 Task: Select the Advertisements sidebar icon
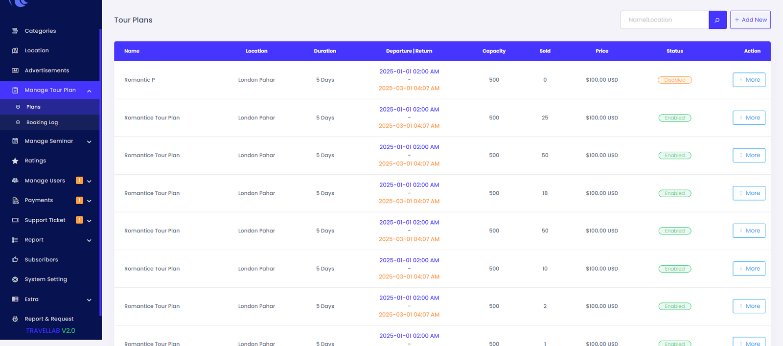click(15, 70)
